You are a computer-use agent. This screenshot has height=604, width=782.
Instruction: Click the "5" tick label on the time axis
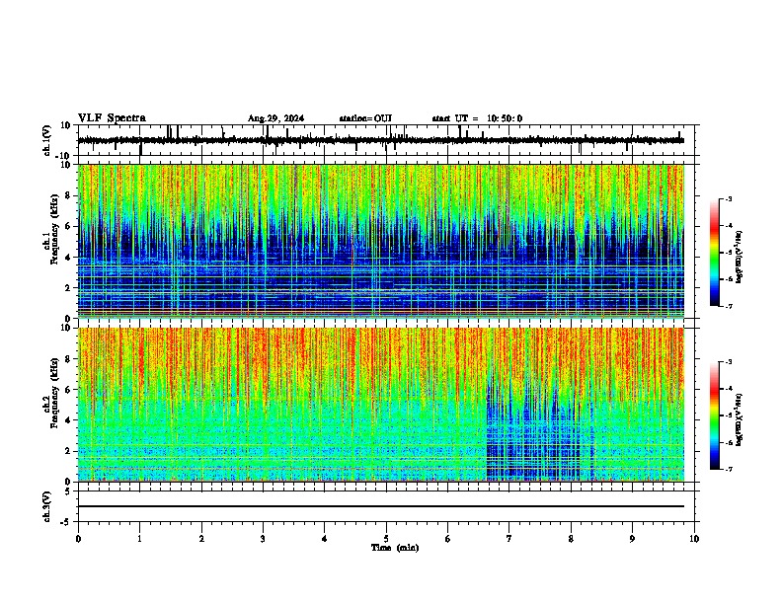coord(386,539)
